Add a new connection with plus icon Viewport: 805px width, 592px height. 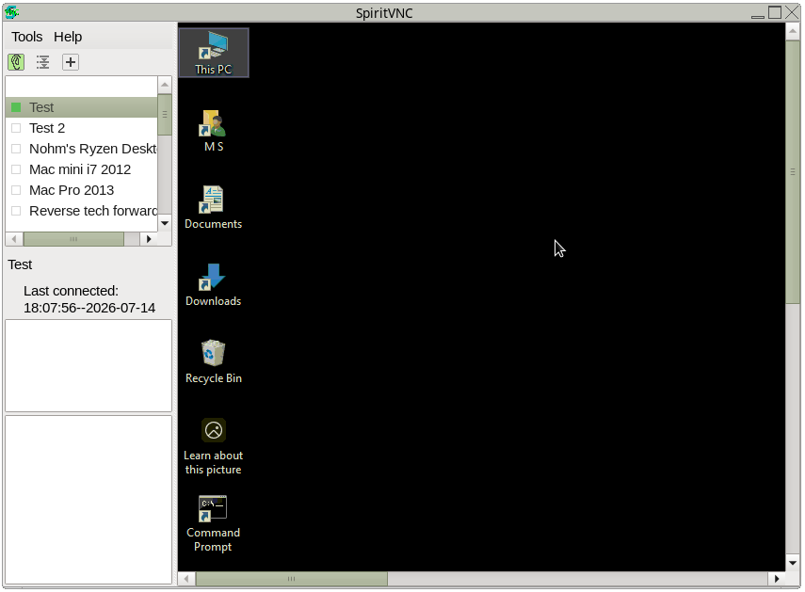(71, 62)
